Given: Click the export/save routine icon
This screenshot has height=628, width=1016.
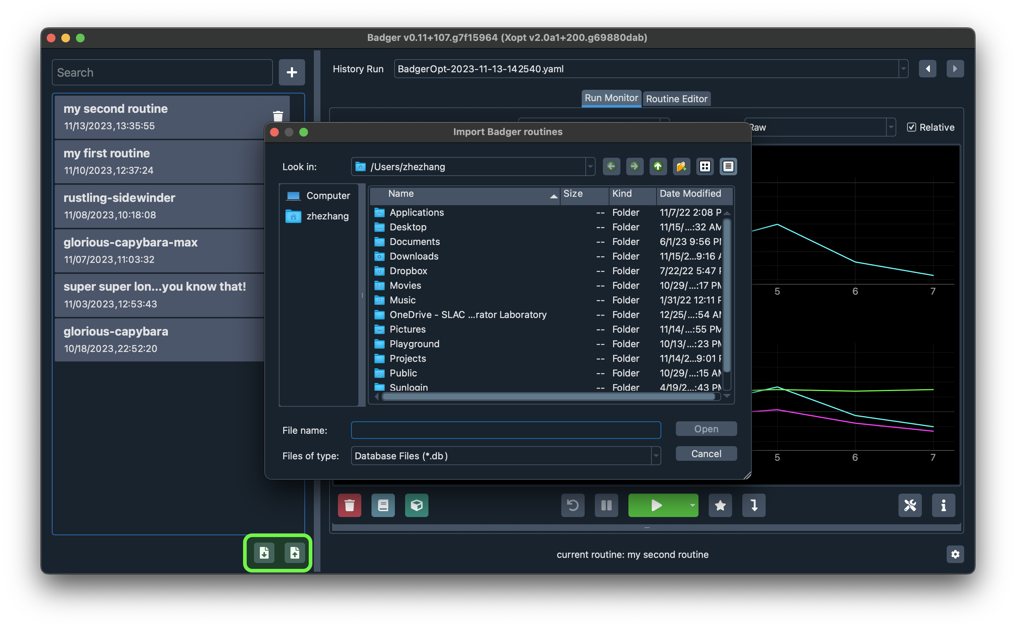Looking at the screenshot, I should [x=295, y=552].
